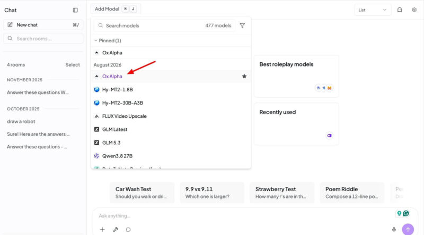
Task: Select FLUX Video Upscale model
Action: pos(171,116)
